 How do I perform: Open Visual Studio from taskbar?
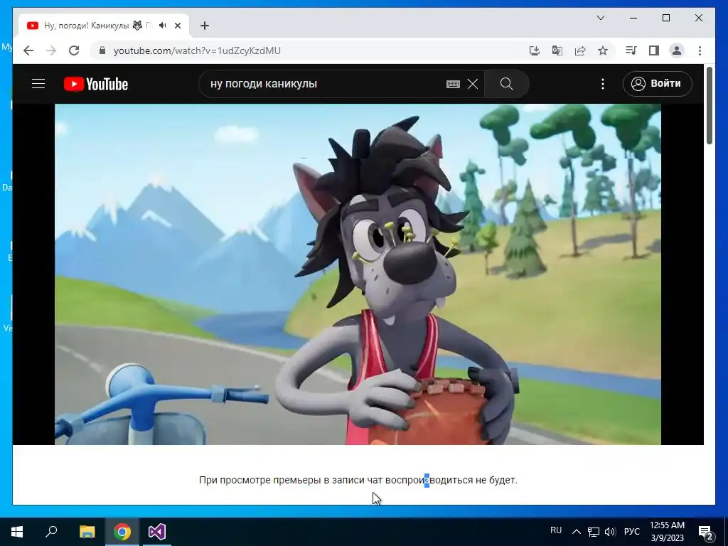click(x=157, y=532)
